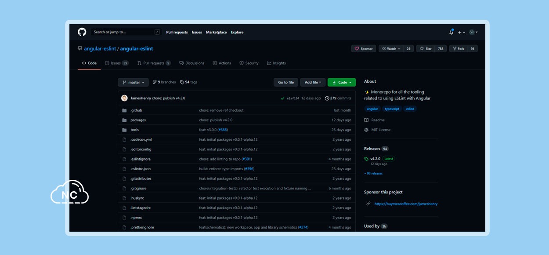View the 26 watchers count
Image resolution: width=549 pixels, height=255 pixels.
point(408,49)
